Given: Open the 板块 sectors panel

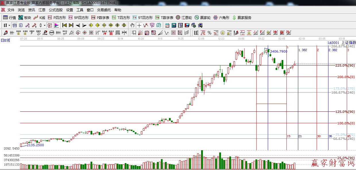Looking at the screenshot, I should click(26, 17).
